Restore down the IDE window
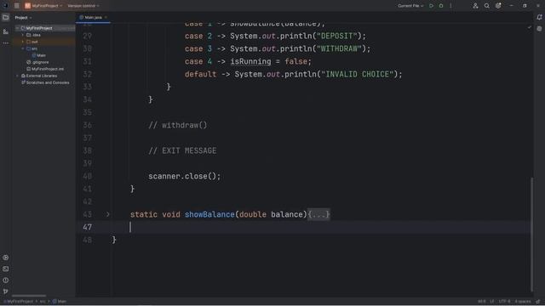Image resolution: width=545 pixels, height=306 pixels. (x=525, y=6)
